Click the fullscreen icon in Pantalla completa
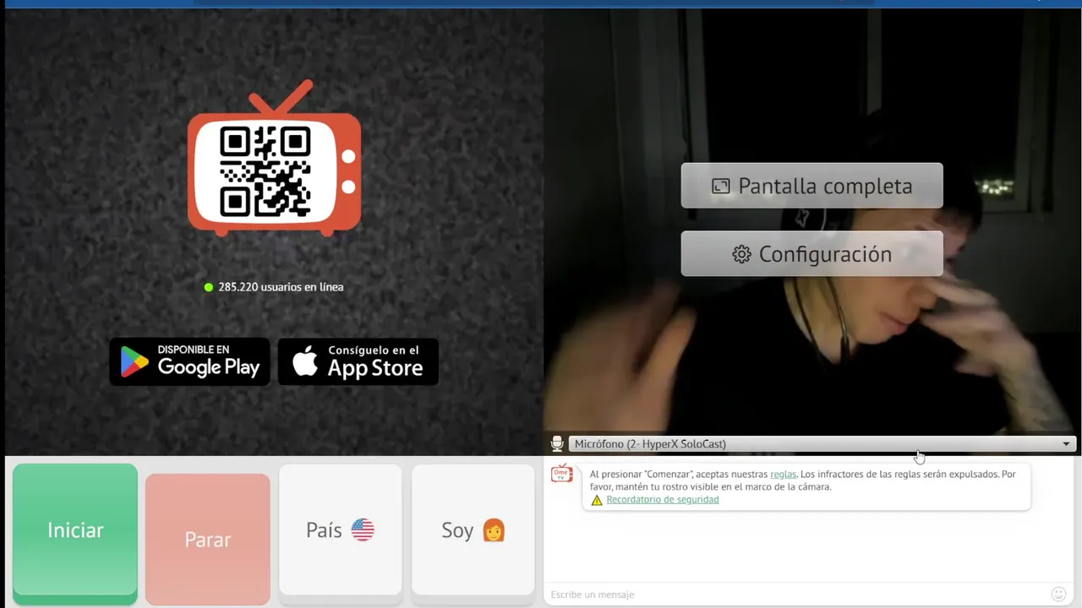The width and height of the screenshot is (1082, 608). pyautogui.click(x=720, y=187)
